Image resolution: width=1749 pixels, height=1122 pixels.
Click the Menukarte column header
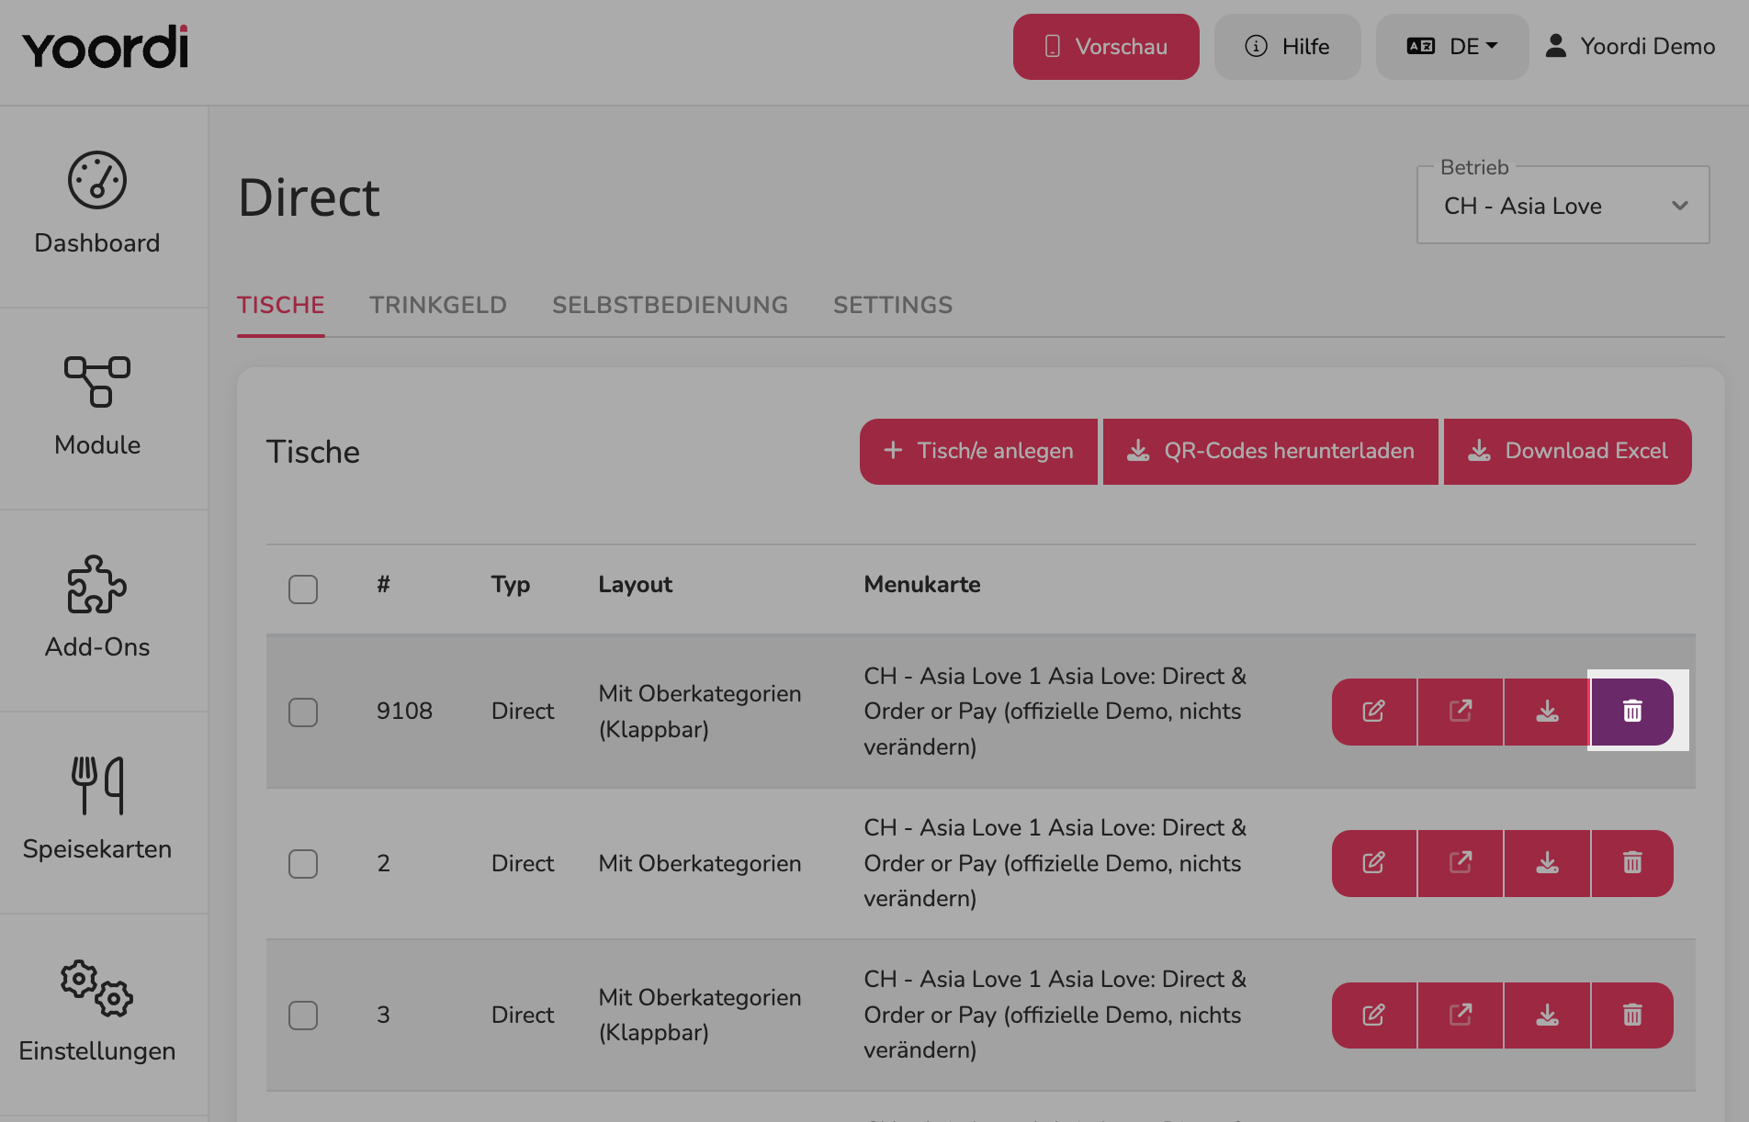[x=922, y=585]
